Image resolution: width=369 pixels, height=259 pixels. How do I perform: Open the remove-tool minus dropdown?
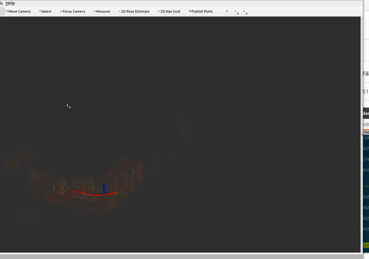point(236,12)
